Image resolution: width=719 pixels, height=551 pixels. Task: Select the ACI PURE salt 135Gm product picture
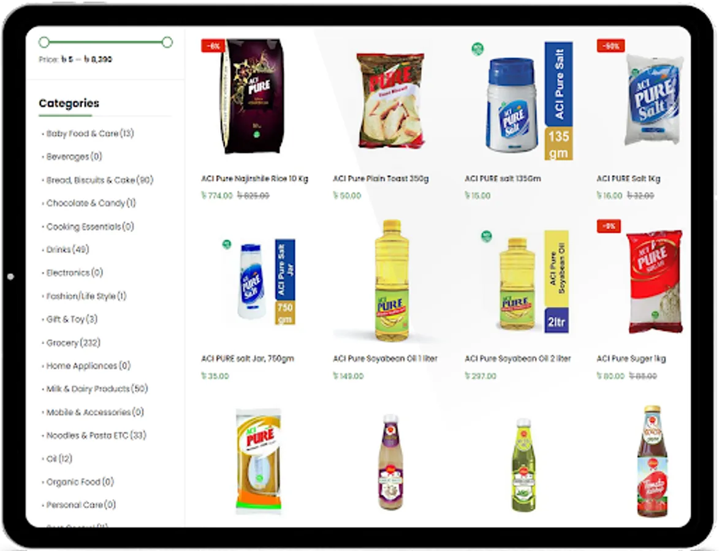point(523,101)
